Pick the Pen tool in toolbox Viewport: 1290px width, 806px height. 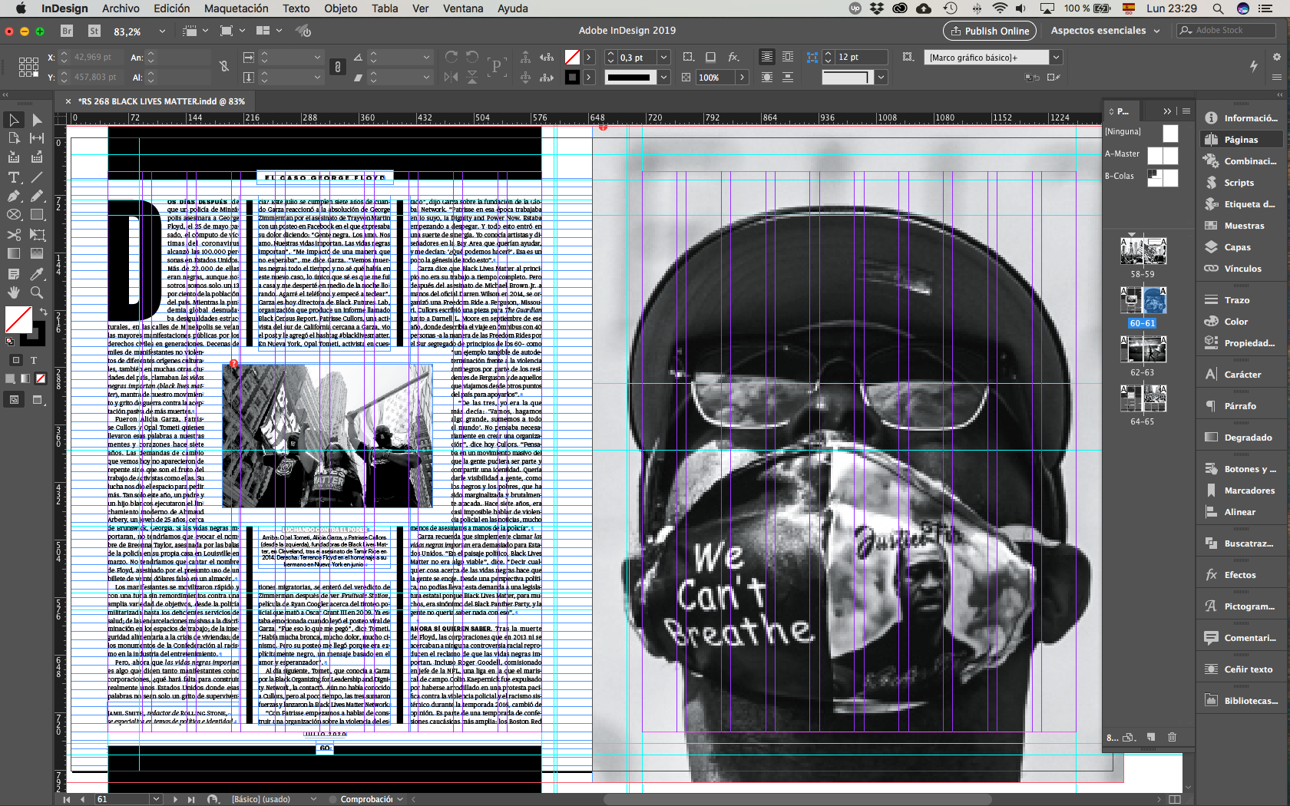[x=14, y=197]
